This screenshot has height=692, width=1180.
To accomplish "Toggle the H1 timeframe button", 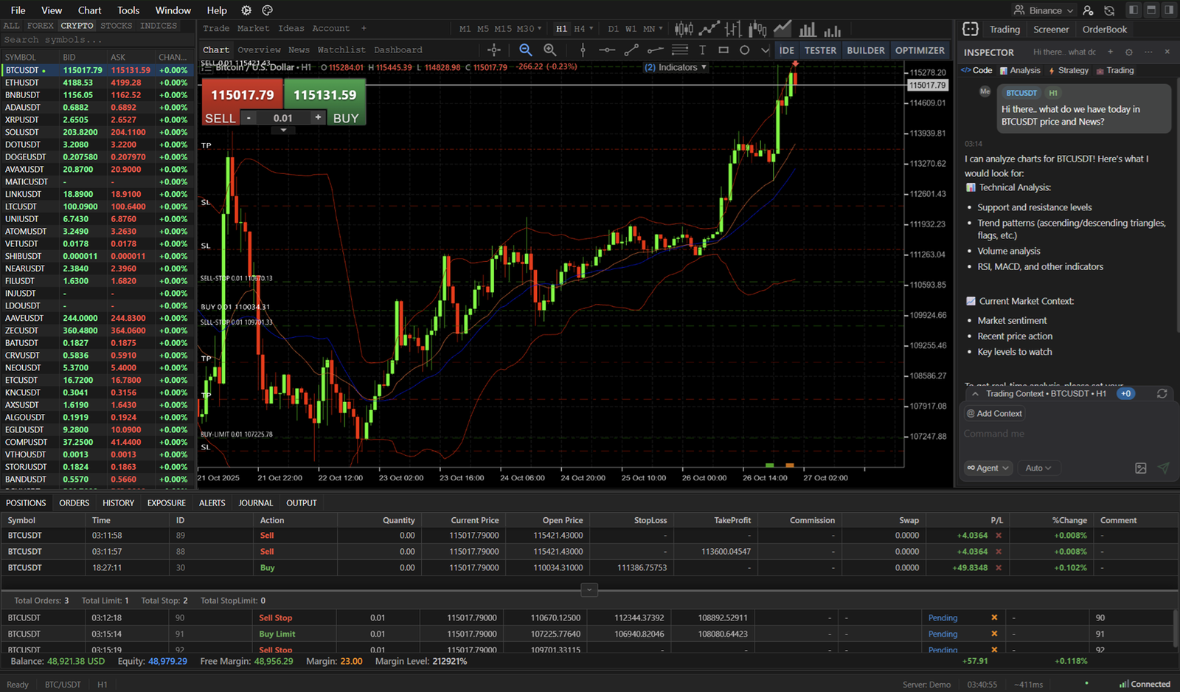I will point(561,28).
